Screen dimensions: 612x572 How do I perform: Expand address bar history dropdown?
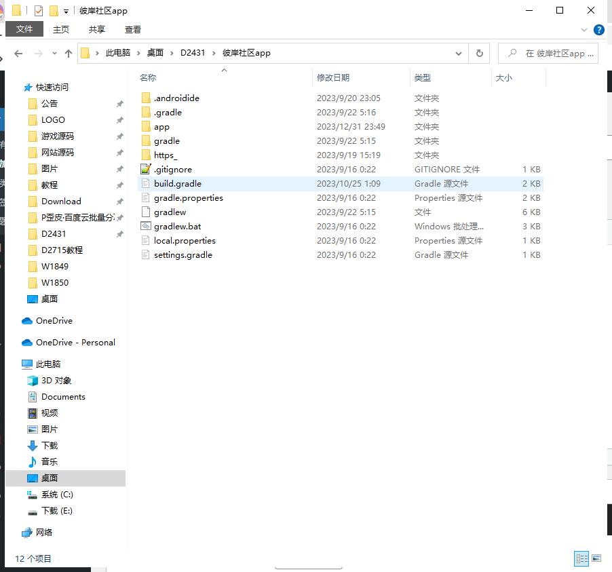point(459,53)
